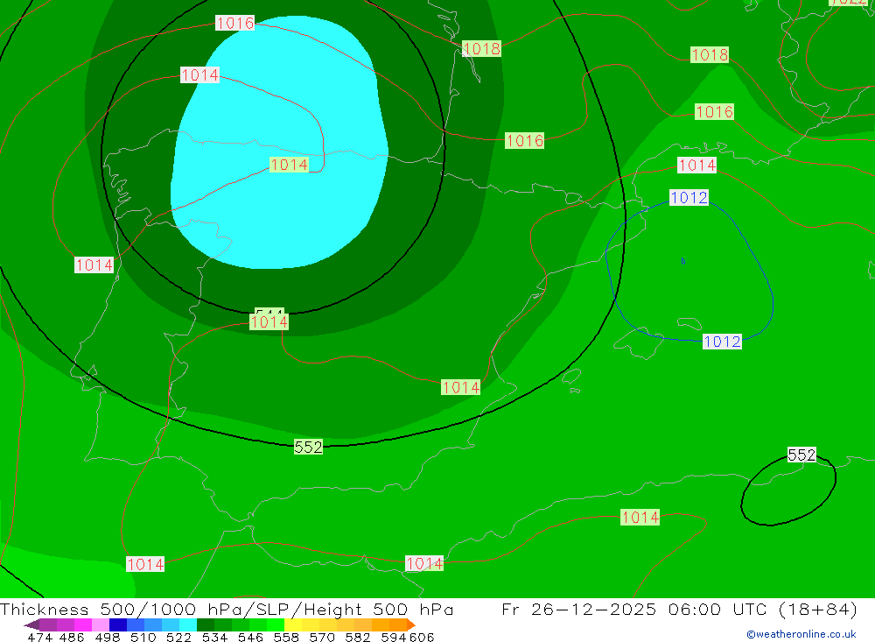Click the legend value 582

[358, 637]
